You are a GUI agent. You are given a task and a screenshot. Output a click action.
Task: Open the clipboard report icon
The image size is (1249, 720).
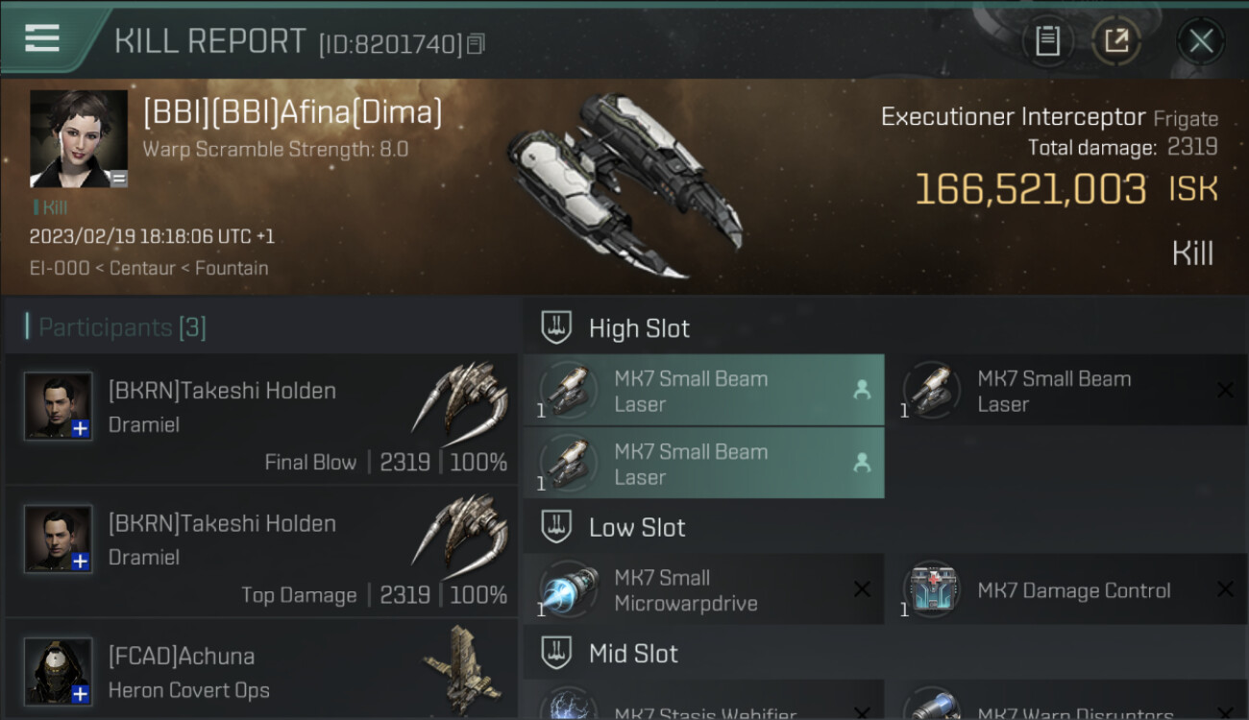(1047, 40)
